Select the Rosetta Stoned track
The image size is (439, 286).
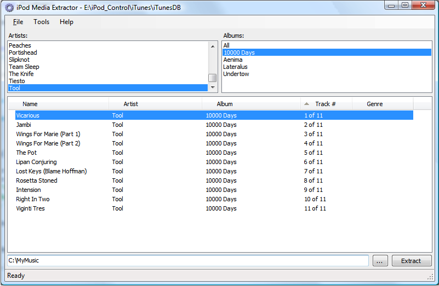click(x=214, y=180)
